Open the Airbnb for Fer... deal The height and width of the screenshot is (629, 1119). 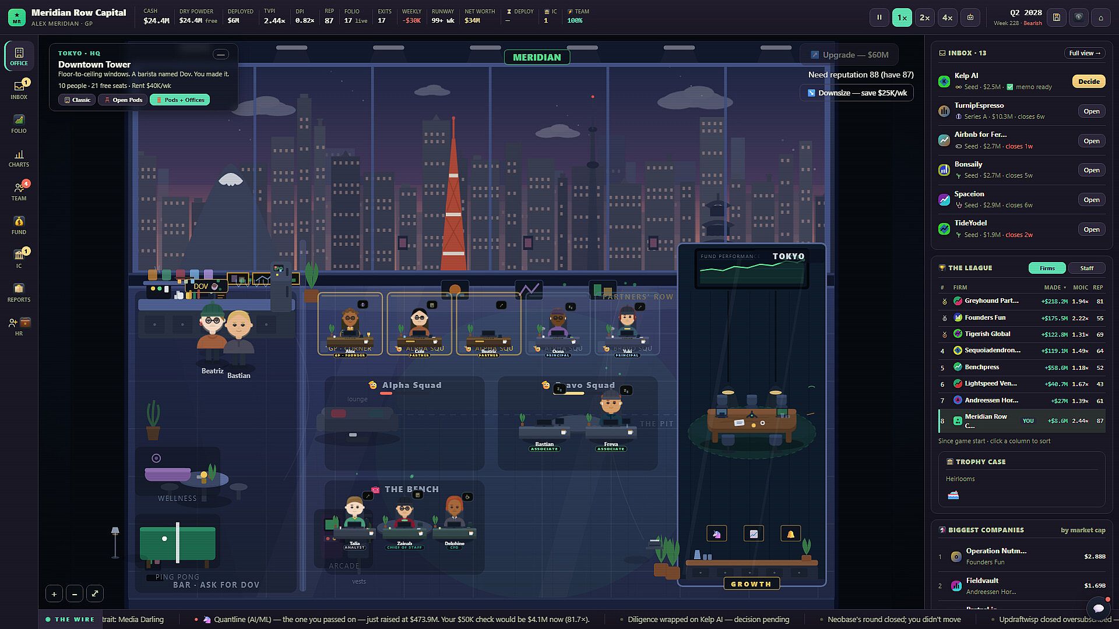pyautogui.click(x=1091, y=141)
